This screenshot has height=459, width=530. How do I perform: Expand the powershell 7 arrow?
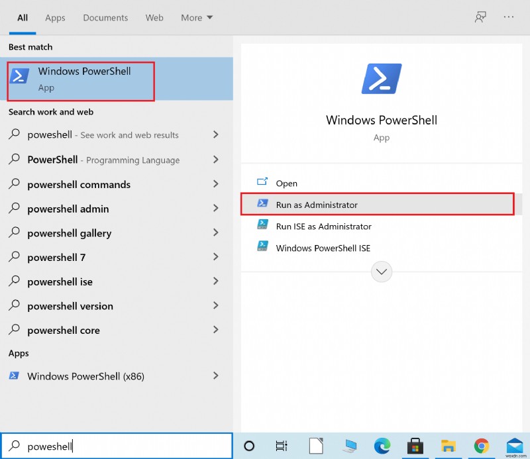pyautogui.click(x=216, y=257)
